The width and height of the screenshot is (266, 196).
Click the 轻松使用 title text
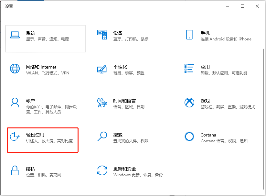(35, 135)
